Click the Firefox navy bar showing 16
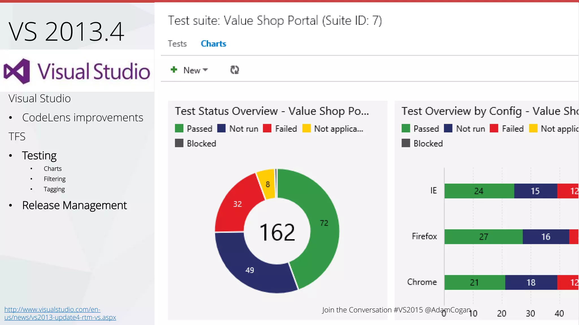This screenshot has height=325, width=579. (546, 237)
